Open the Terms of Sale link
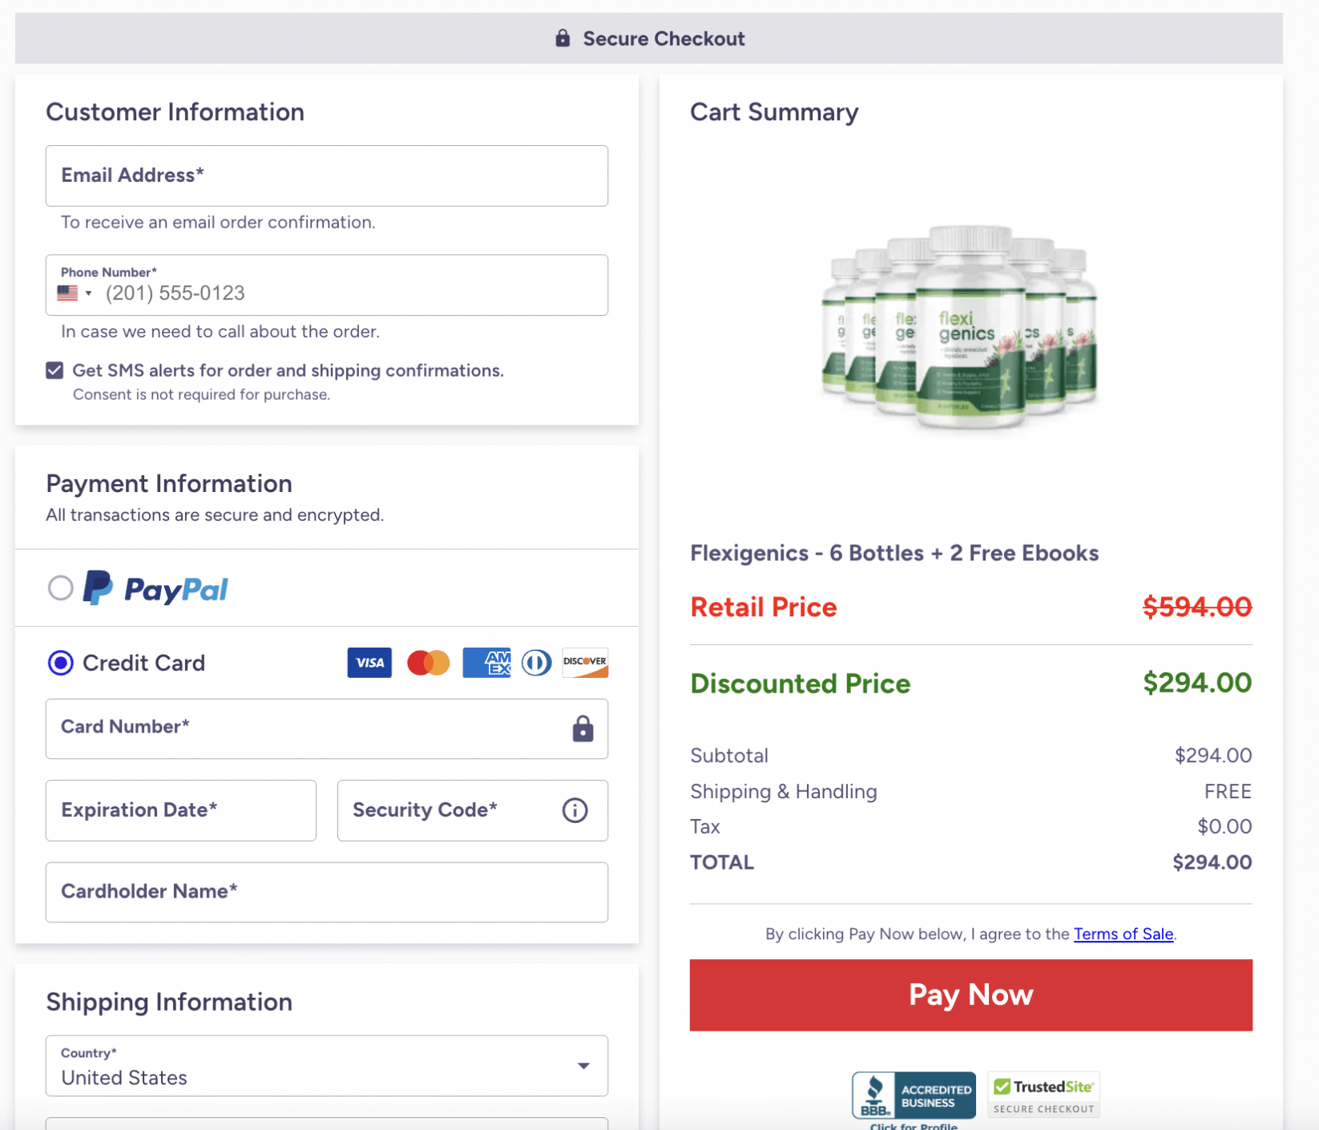 (1123, 934)
